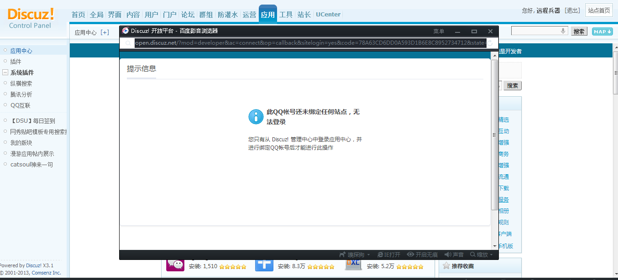Click the blue T app icon
Image resolution: width=618 pixels, height=280 pixels.
[264, 264]
